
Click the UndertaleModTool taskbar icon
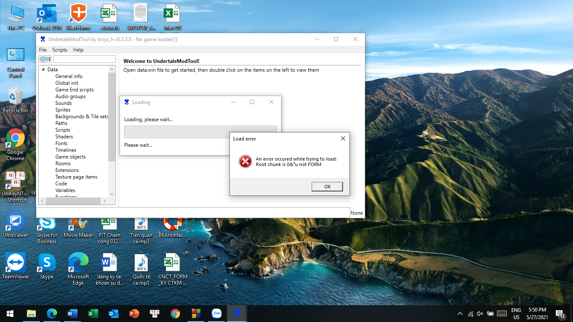pos(237,313)
